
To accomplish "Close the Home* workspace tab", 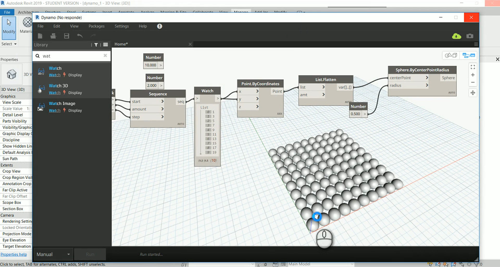I will [190, 44].
